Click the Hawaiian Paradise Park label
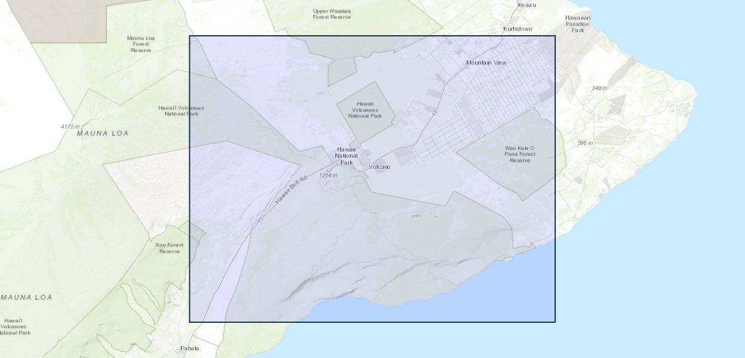745x358 pixels. pyautogui.click(x=577, y=24)
